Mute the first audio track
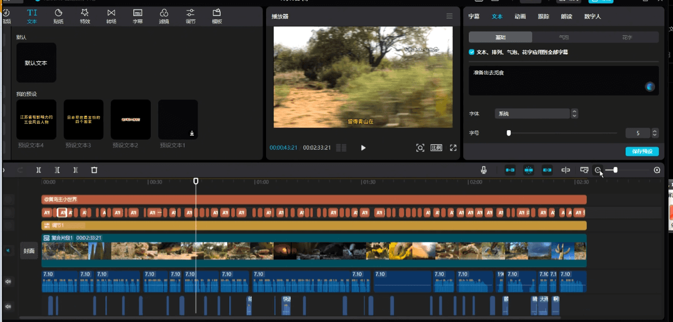This screenshot has width=673, height=322. pyautogui.click(x=8, y=282)
